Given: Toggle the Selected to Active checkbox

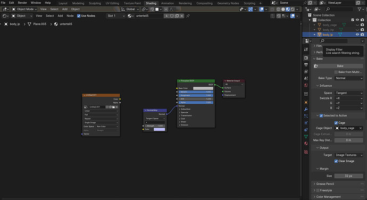Looking at the screenshot, I should 321,115.
